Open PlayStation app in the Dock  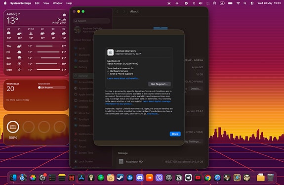point(130,178)
